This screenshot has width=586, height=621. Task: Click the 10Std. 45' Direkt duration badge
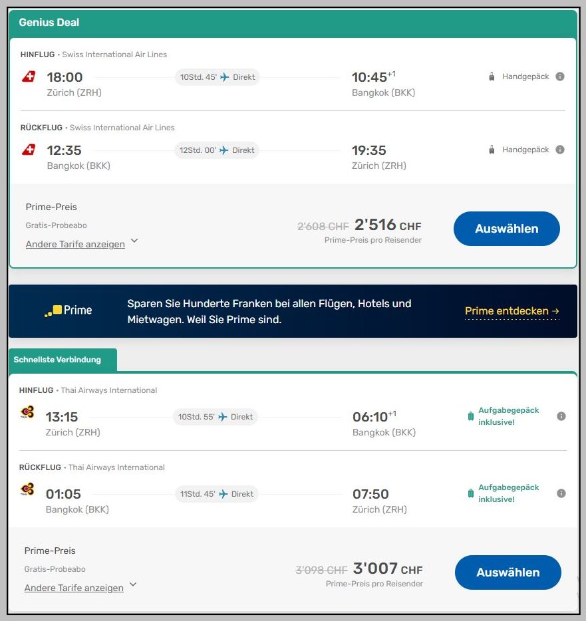pyautogui.click(x=218, y=77)
